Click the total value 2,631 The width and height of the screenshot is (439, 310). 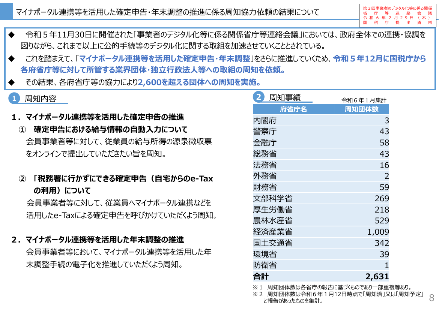pos(377,276)
